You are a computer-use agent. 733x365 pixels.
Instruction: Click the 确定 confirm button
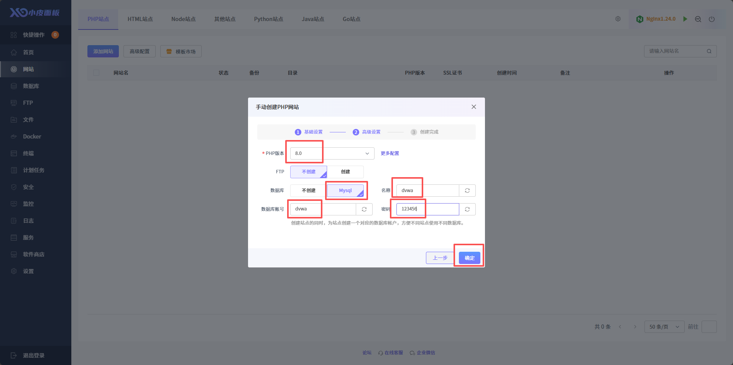[x=469, y=258]
